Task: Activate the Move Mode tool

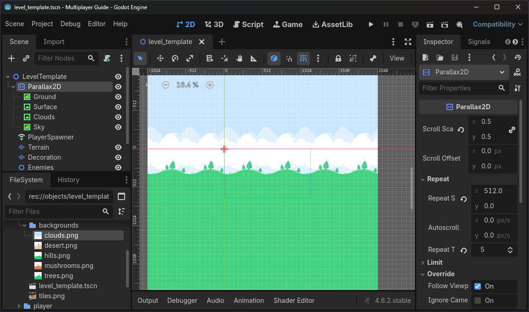Action: pyautogui.click(x=160, y=58)
